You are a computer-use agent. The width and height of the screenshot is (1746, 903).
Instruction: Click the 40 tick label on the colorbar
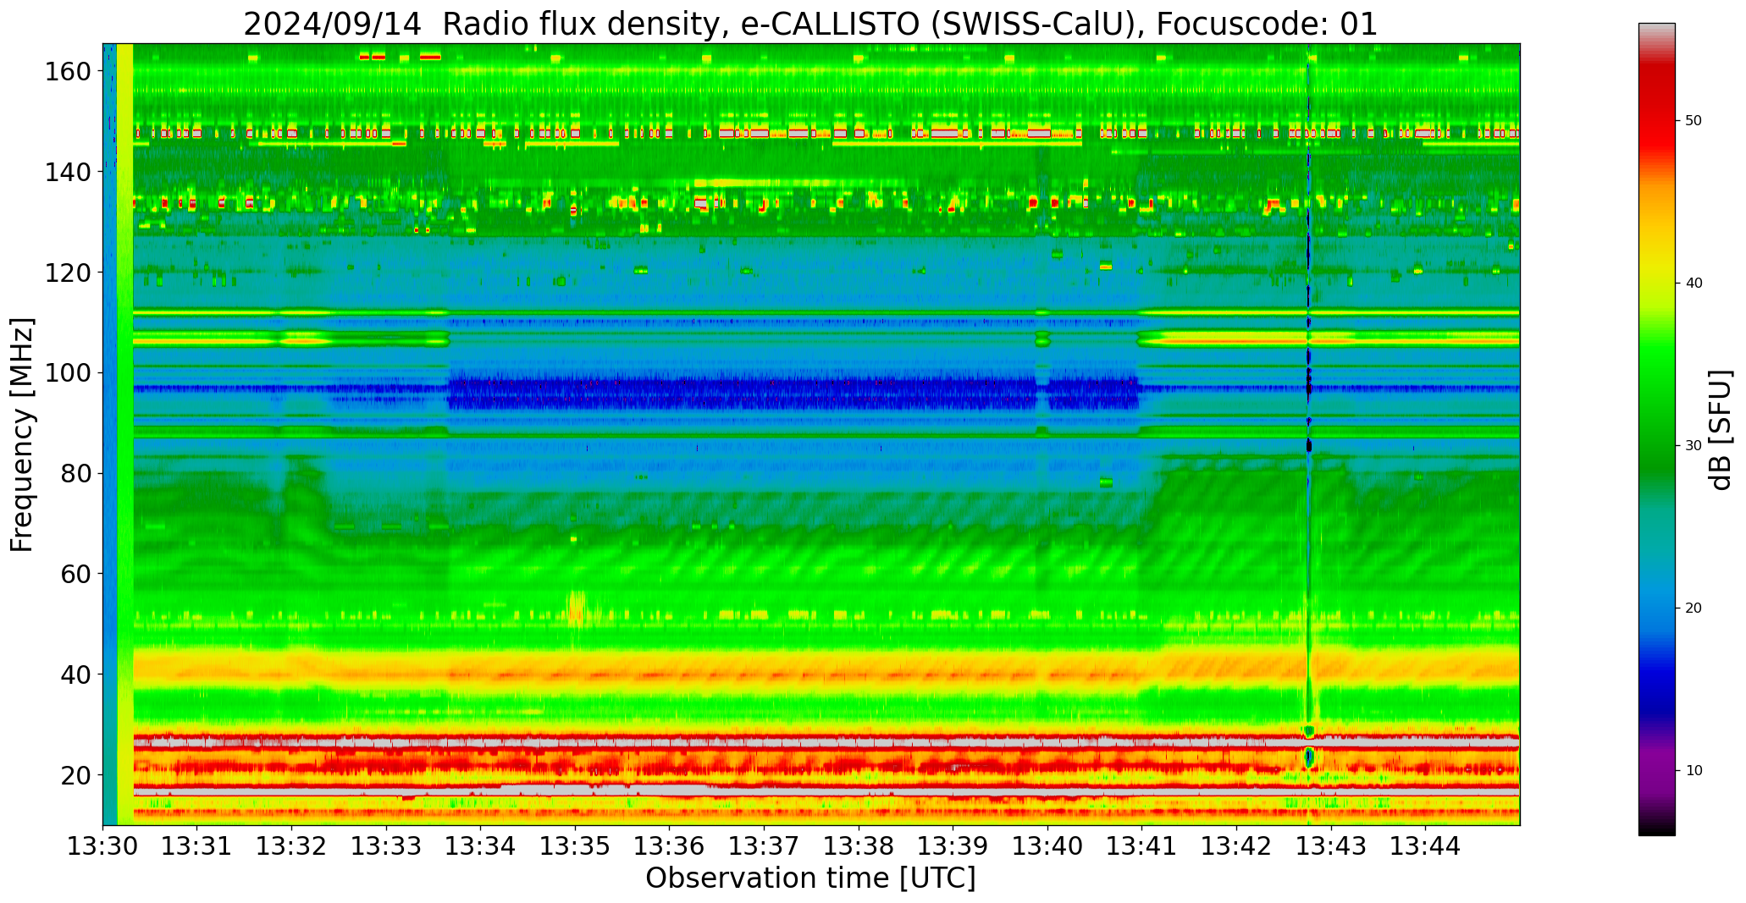click(x=1694, y=284)
